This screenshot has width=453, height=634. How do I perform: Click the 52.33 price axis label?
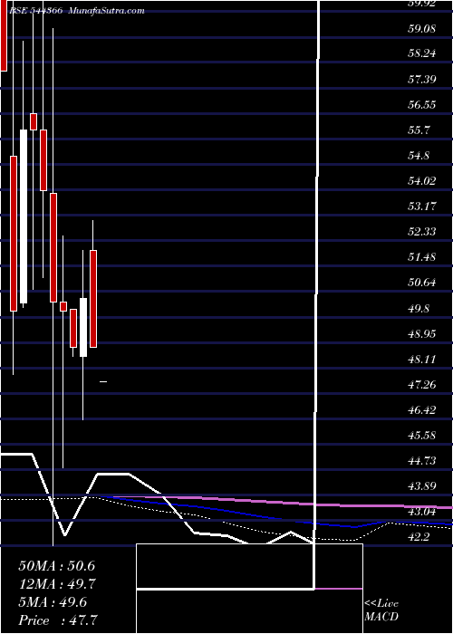422,231
